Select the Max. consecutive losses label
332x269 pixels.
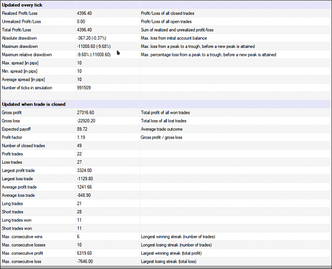point(23,245)
